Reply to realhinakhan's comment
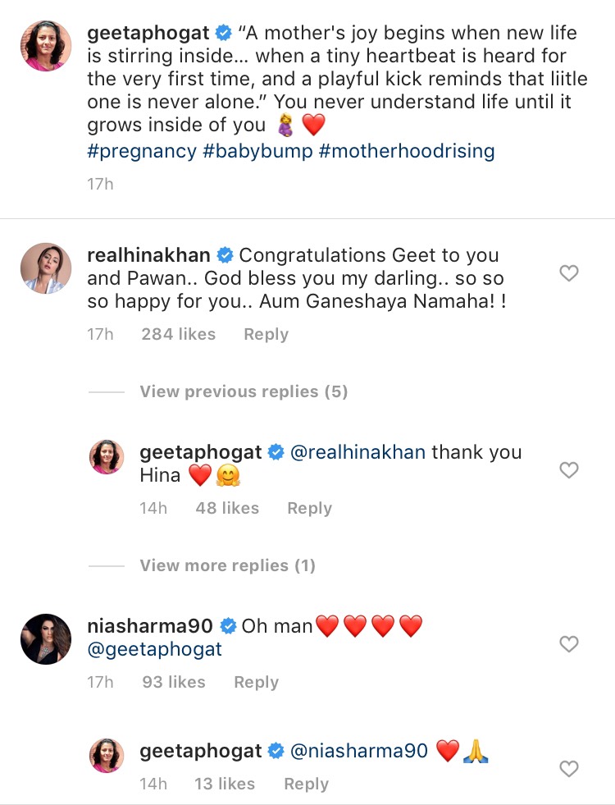 (266, 334)
